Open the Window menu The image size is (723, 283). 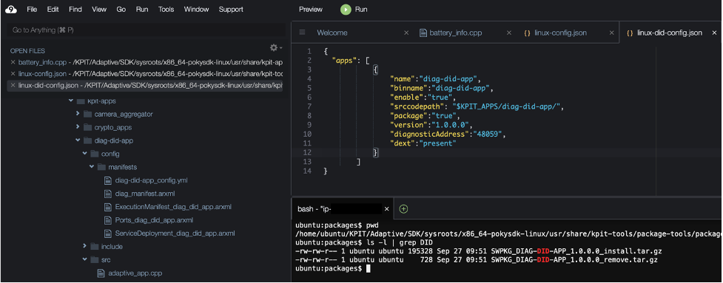click(196, 9)
